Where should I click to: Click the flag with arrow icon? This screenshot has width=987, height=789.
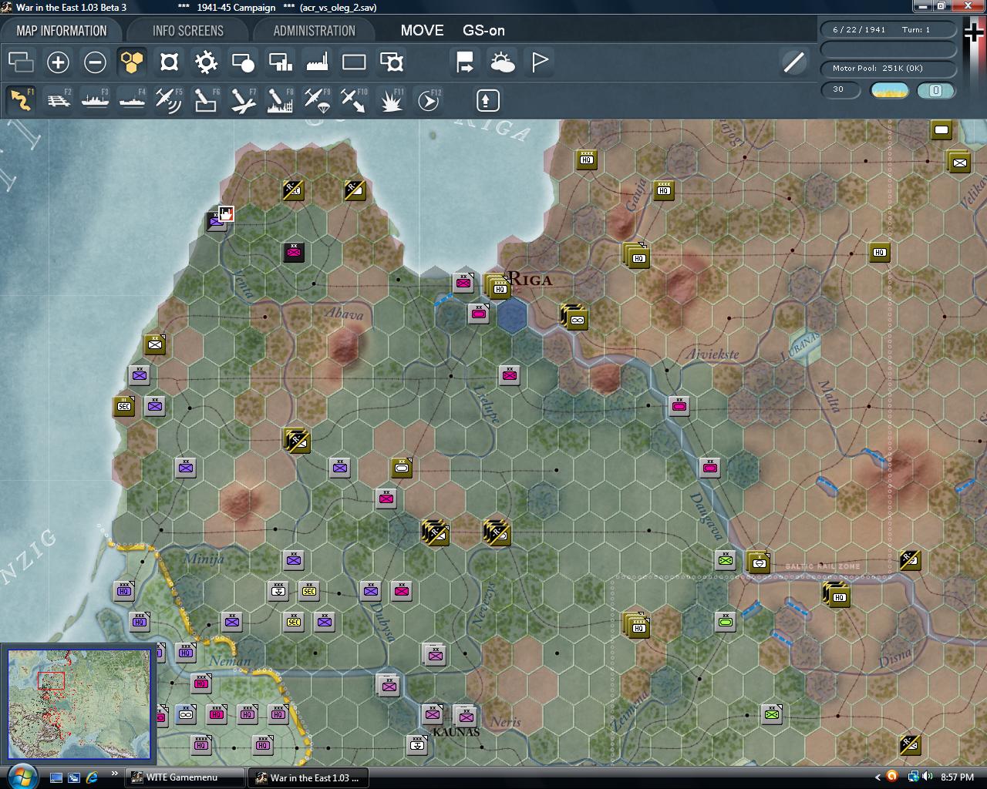tap(465, 62)
